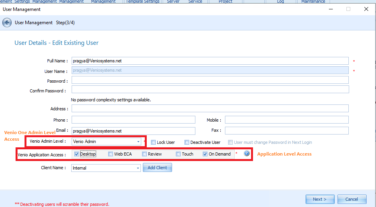
Task: Check the Deactivate User option
Action: (187, 142)
